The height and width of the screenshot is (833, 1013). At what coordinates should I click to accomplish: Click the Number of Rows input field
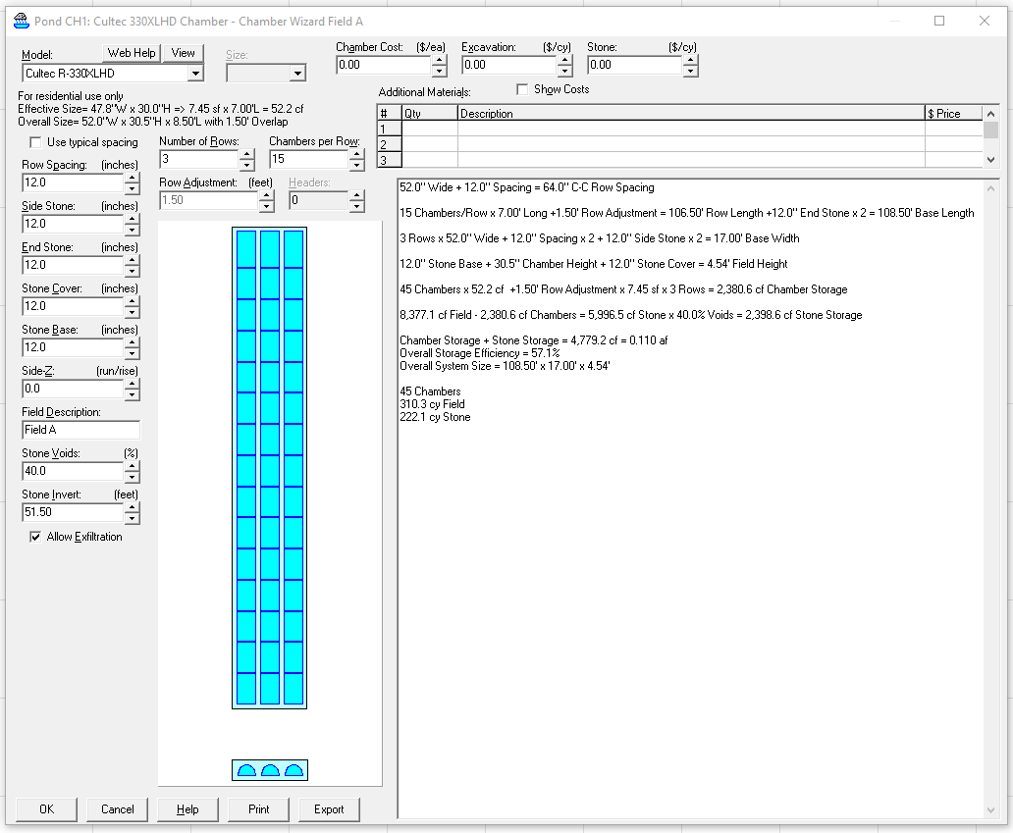pyautogui.click(x=199, y=159)
